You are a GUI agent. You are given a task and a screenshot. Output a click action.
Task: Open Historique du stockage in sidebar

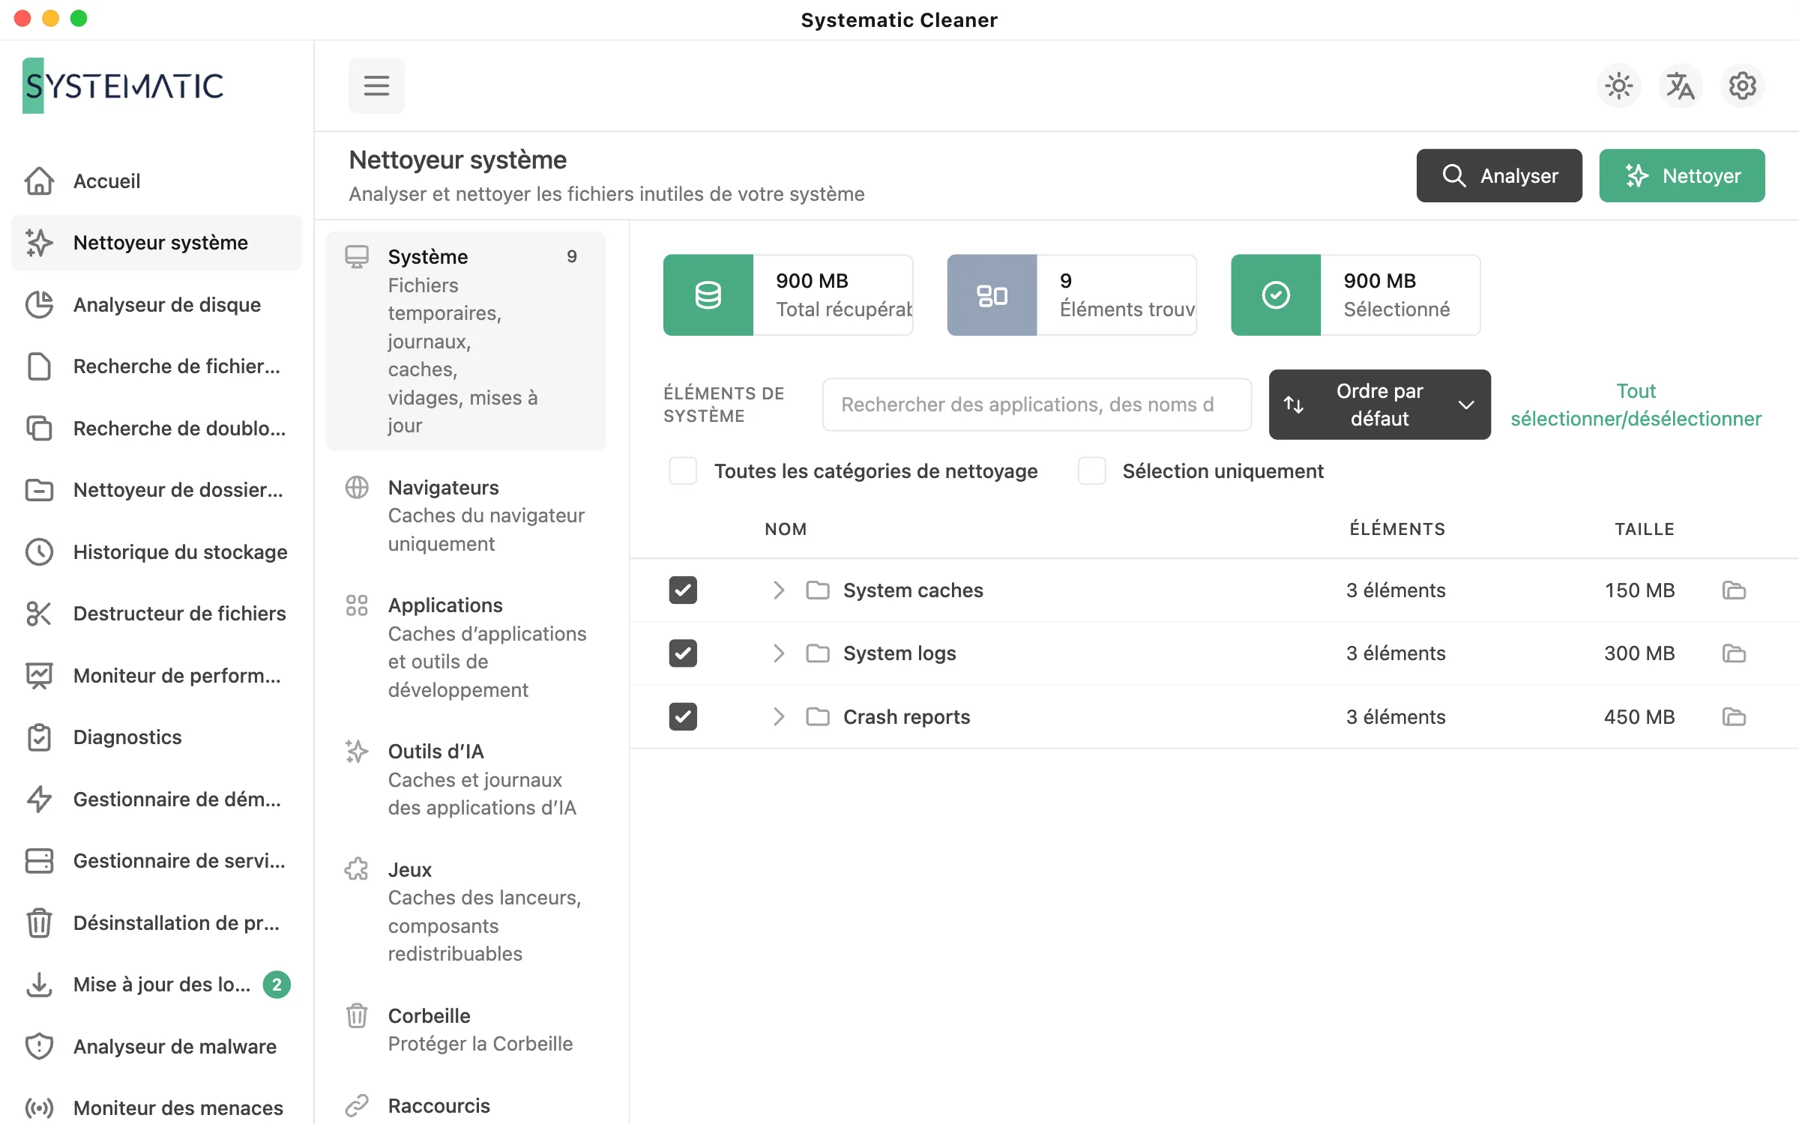click(157, 552)
